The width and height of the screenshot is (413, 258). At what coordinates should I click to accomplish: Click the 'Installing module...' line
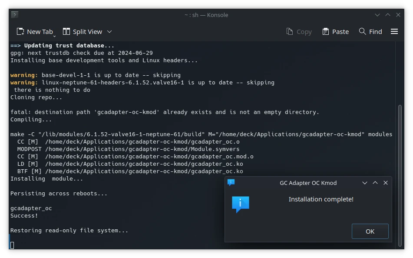click(x=46, y=179)
